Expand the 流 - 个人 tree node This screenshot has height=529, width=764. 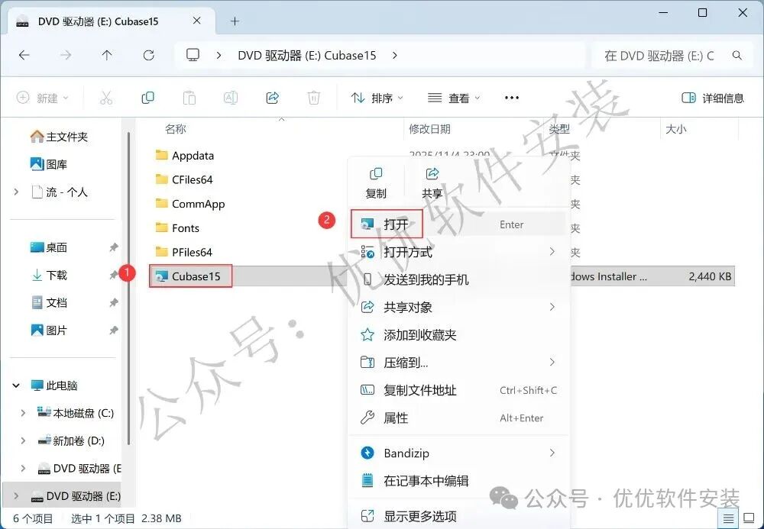pos(17,192)
